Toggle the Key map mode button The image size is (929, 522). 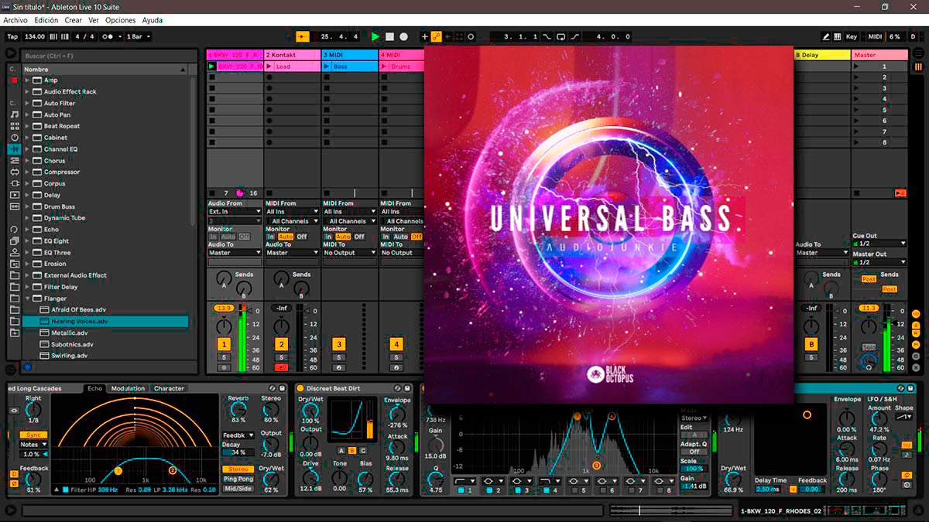tap(852, 36)
